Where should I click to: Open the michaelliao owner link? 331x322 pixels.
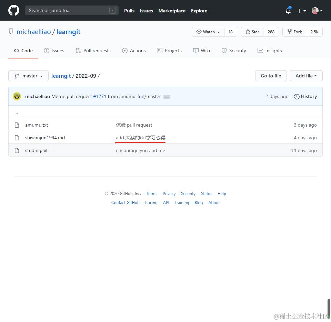click(x=34, y=32)
